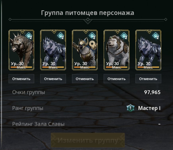This screenshot has height=150, width=173.
Task: Click Отменить under the second pet
Action: (53, 79)
